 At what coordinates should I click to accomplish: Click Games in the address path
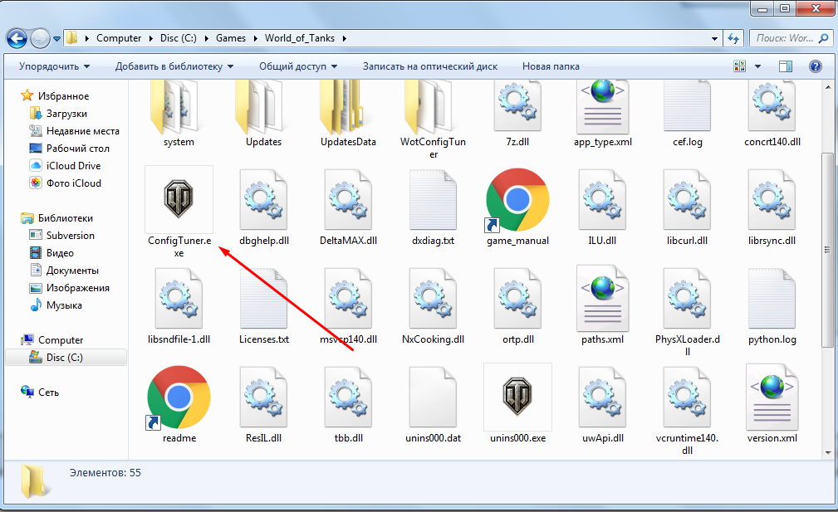[x=231, y=38]
